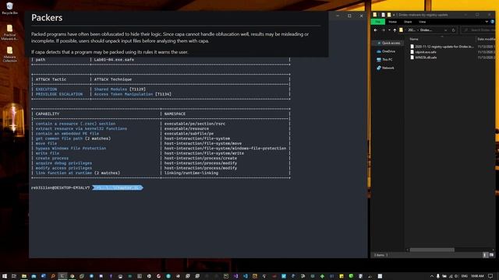Switch Explorer to details view icon
Image resolution: width=499 pixels, height=280 pixels.
point(485,255)
